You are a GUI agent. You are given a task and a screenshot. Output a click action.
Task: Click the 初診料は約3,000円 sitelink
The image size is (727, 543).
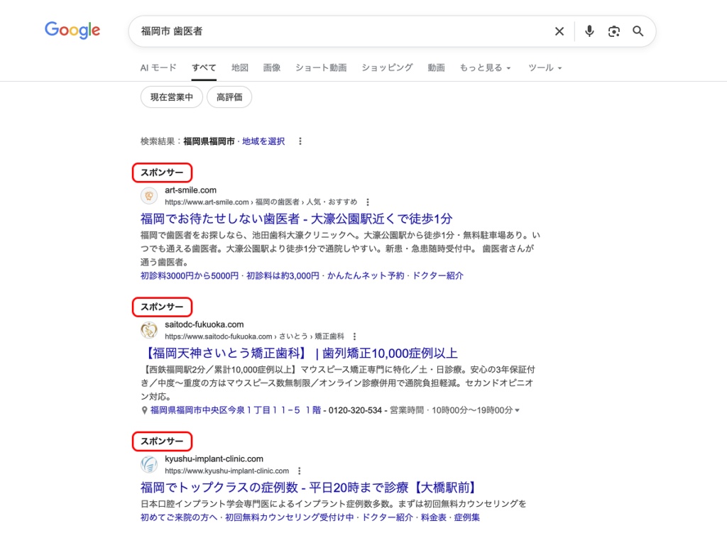(x=283, y=276)
